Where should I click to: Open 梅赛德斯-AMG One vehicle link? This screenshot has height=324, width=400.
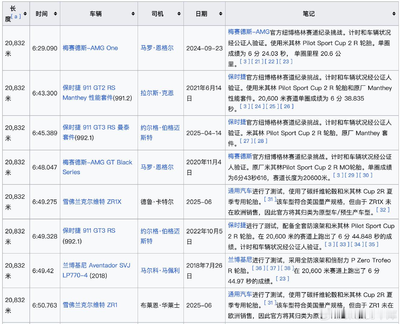90,48
